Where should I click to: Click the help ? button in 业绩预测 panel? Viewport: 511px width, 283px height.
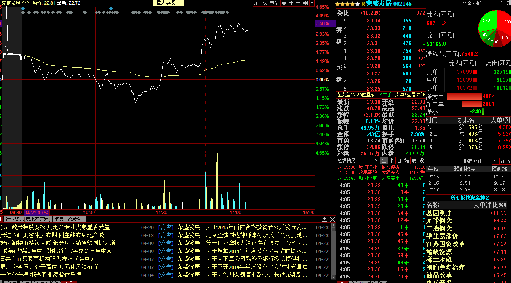coord(495,161)
